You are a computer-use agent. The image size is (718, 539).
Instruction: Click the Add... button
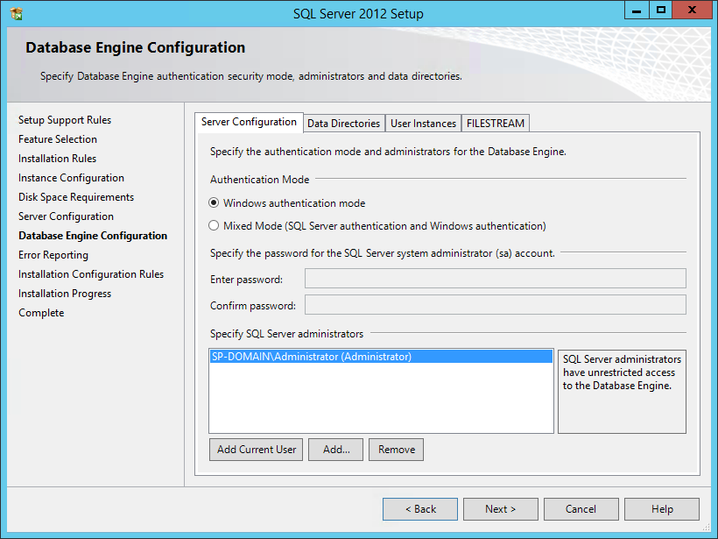[335, 450]
